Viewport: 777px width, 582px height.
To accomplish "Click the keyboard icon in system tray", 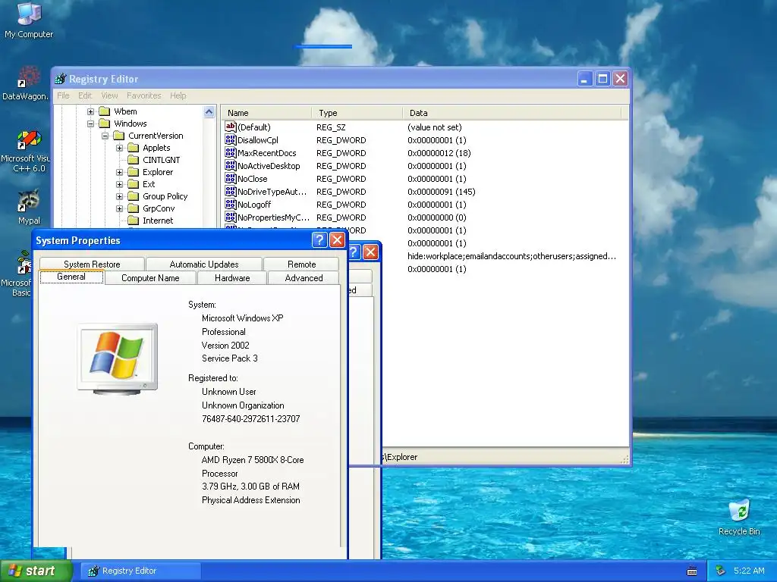I will [692, 571].
